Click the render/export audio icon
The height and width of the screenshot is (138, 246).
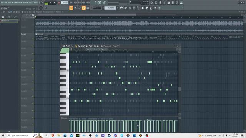(173, 3)
